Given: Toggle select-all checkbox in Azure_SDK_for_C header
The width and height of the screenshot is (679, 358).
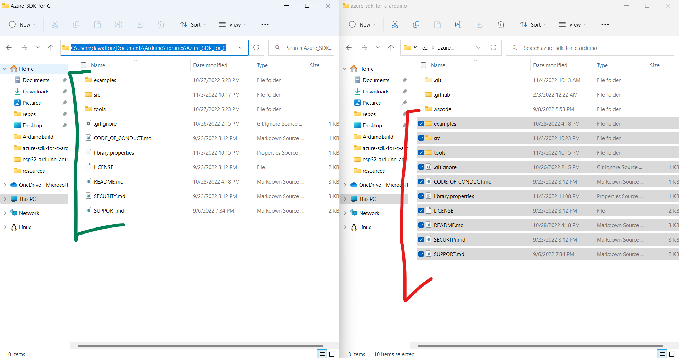Looking at the screenshot, I should click(84, 65).
